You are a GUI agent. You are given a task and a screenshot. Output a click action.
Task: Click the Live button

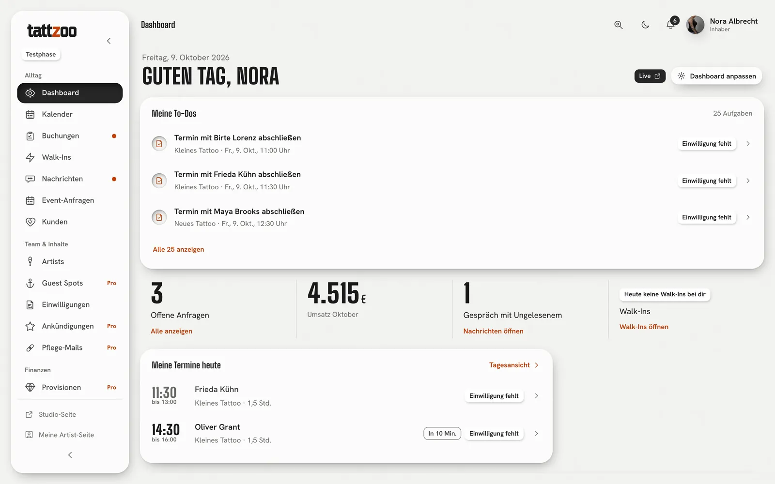click(x=650, y=76)
